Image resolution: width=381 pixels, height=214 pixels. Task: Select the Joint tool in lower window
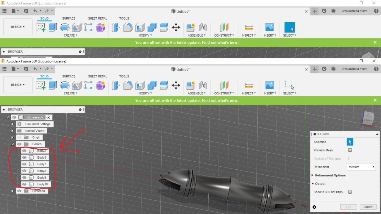[203, 85]
